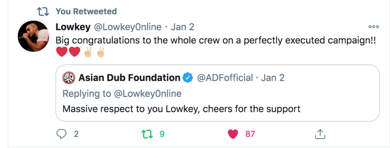Click the Asian Dub Foundation logo avatar

pyautogui.click(x=68, y=78)
